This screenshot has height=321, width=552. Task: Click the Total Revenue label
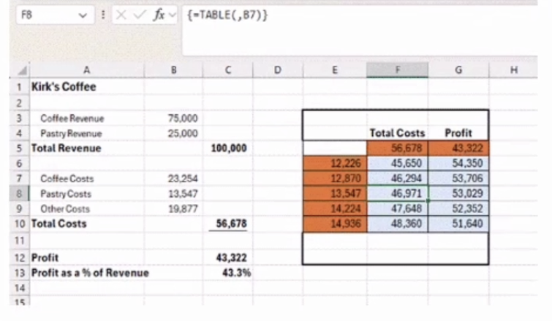(x=67, y=148)
